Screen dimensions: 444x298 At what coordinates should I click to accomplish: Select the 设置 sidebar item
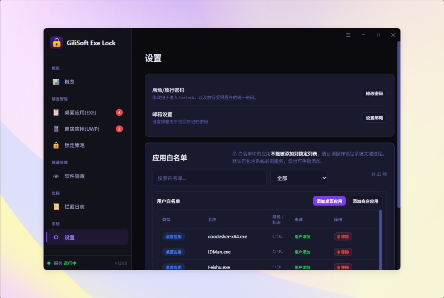(x=87, y=237)
